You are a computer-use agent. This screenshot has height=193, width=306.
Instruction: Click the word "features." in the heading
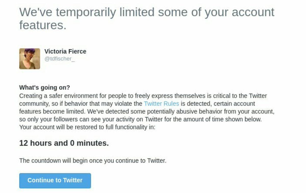[43, 25]
